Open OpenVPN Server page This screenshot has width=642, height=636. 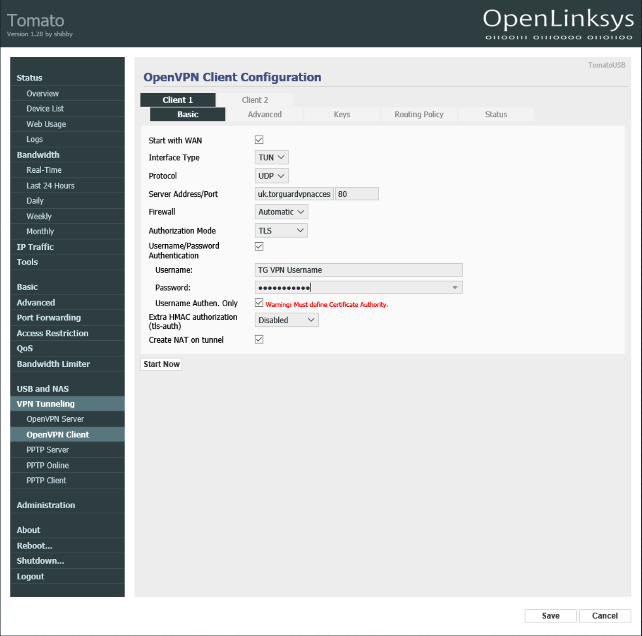point(67,419)
